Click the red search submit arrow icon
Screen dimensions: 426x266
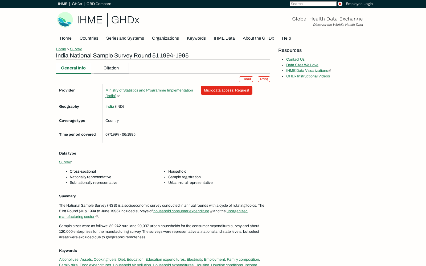pyautogui.click(x=340, y=4)
